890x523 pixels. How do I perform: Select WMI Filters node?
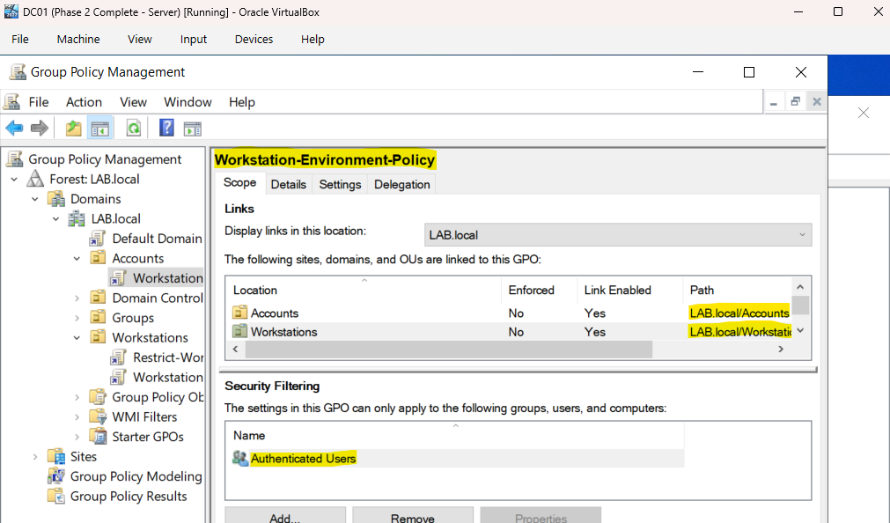(x=144, y=417)
